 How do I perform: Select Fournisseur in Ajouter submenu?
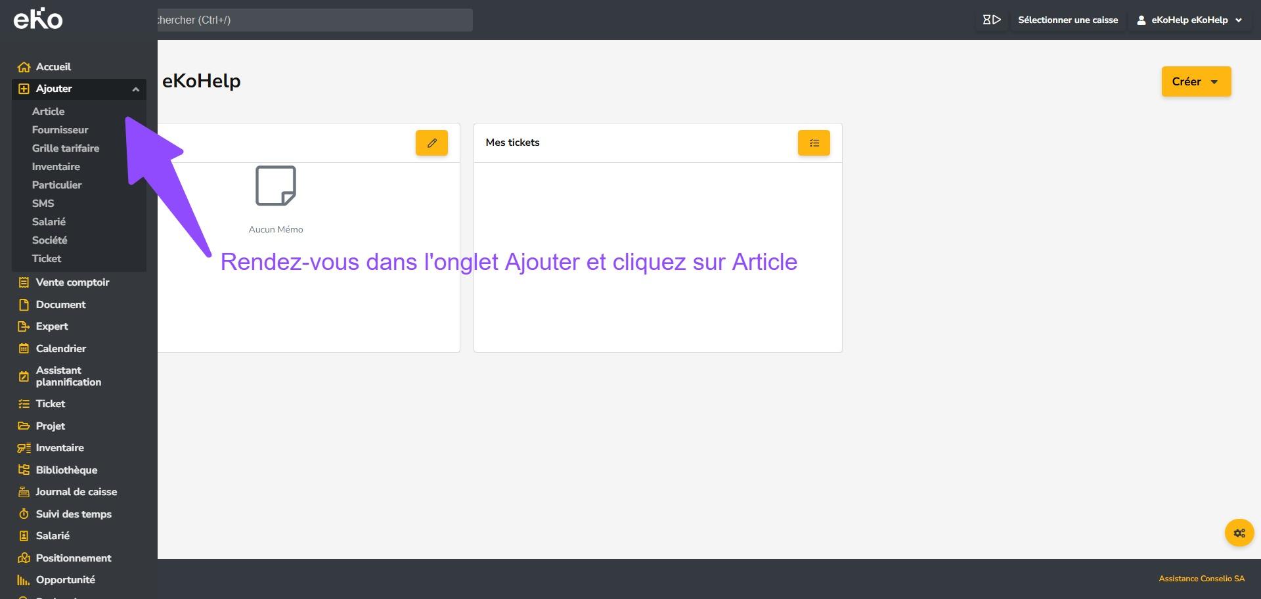(x=60, y=130)
